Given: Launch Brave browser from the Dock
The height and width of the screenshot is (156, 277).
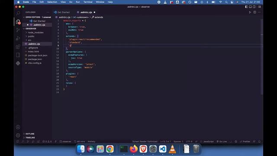Looking at the screenshot, I should point(143,149).
